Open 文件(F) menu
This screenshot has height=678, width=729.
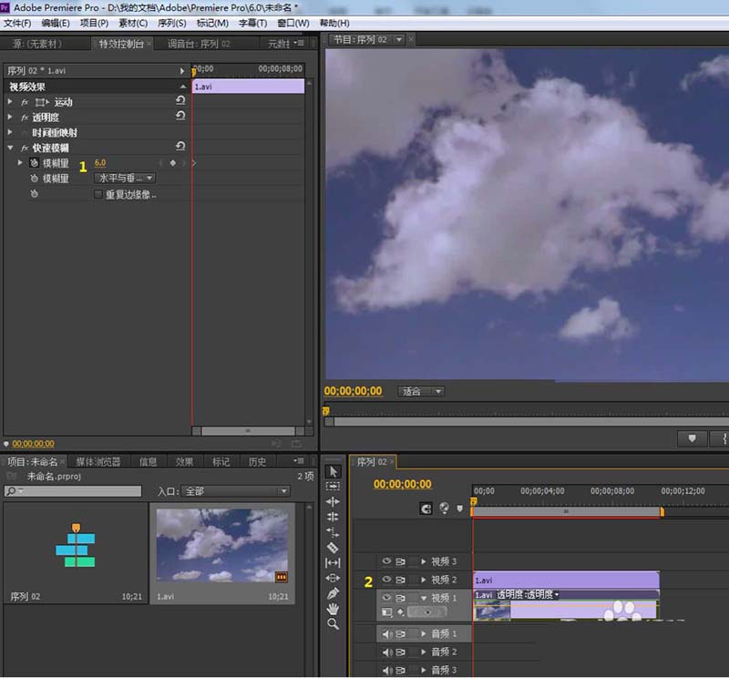click(x=17, y=24)
